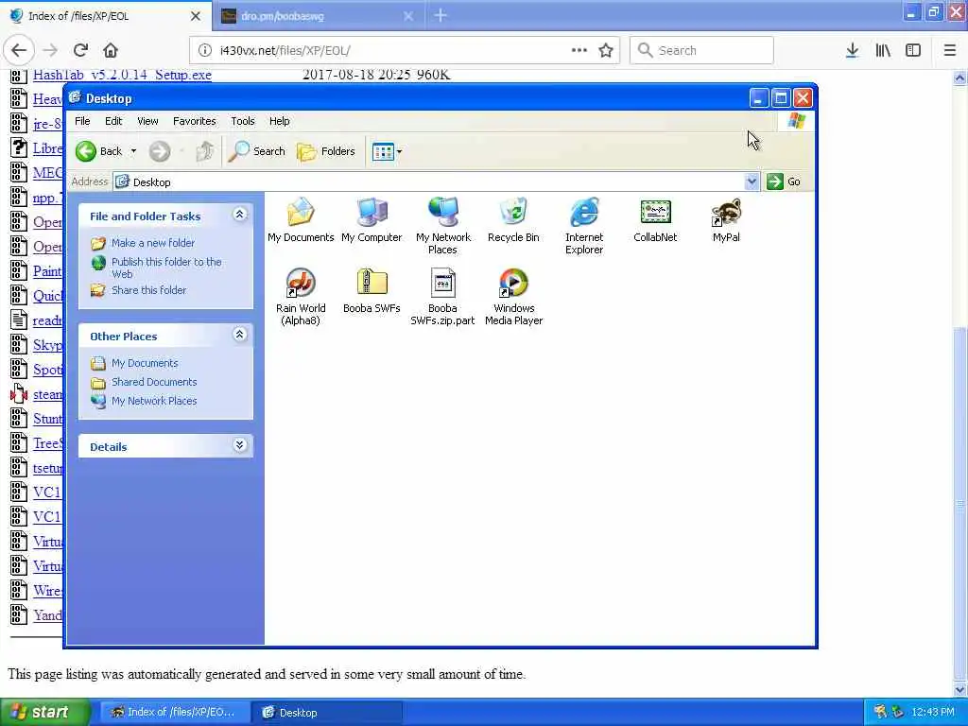Click the system tray clock 12:43 PM
Image resolution: width=968 pixels, height=726 pixels.
(x=933, y=712)
